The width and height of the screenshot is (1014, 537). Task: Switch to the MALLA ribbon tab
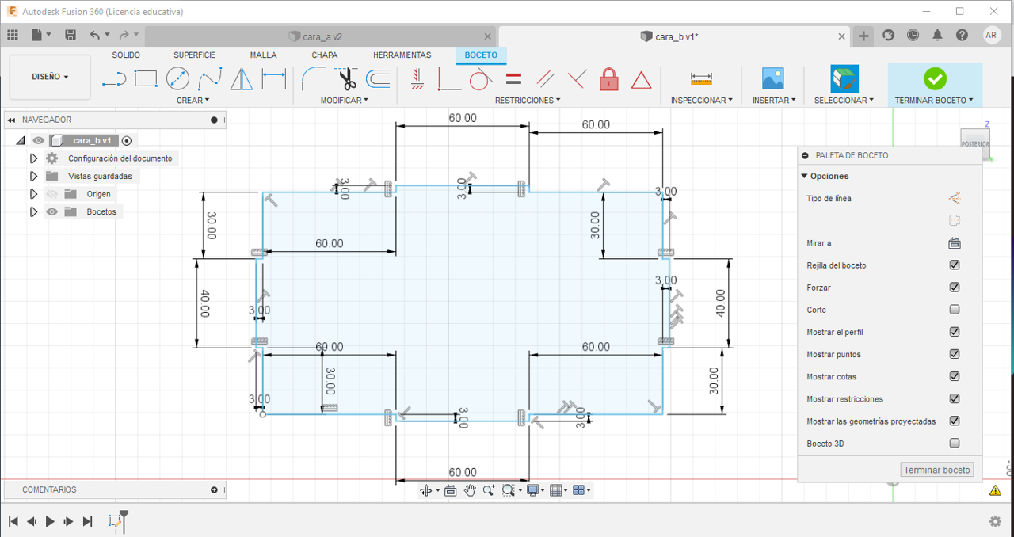pos(263,55)
